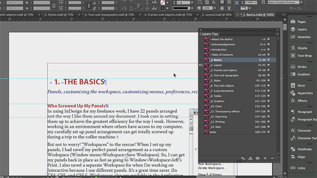Switch to the 2. Layout.indd tab

pos(216,15)
